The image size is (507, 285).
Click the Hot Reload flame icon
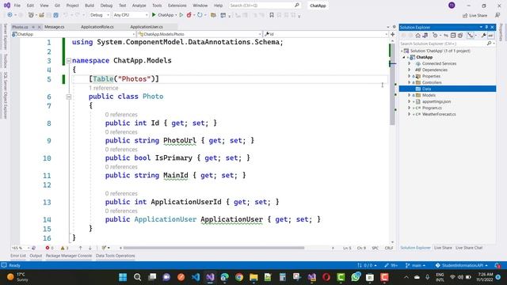click(x=189, y=15)
